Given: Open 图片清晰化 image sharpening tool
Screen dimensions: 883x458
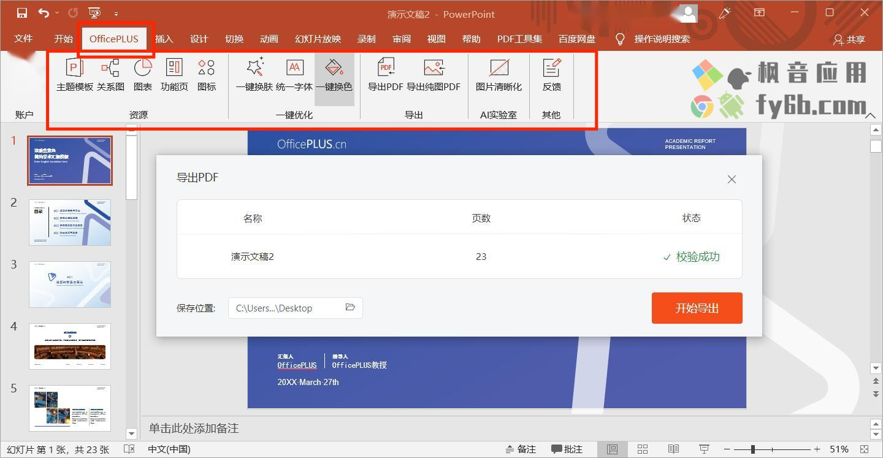Looking at the screenshot, I should click(x=499, y=75).
